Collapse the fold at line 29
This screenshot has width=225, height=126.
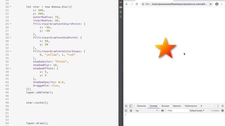point(11,37)
